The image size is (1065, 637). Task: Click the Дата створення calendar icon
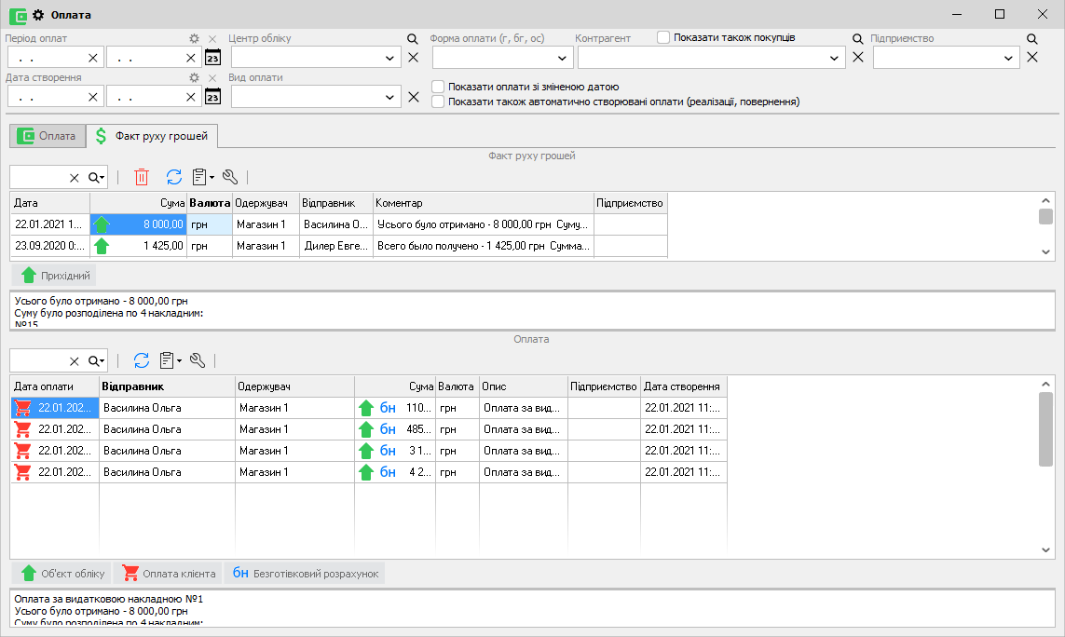point(212,96)
